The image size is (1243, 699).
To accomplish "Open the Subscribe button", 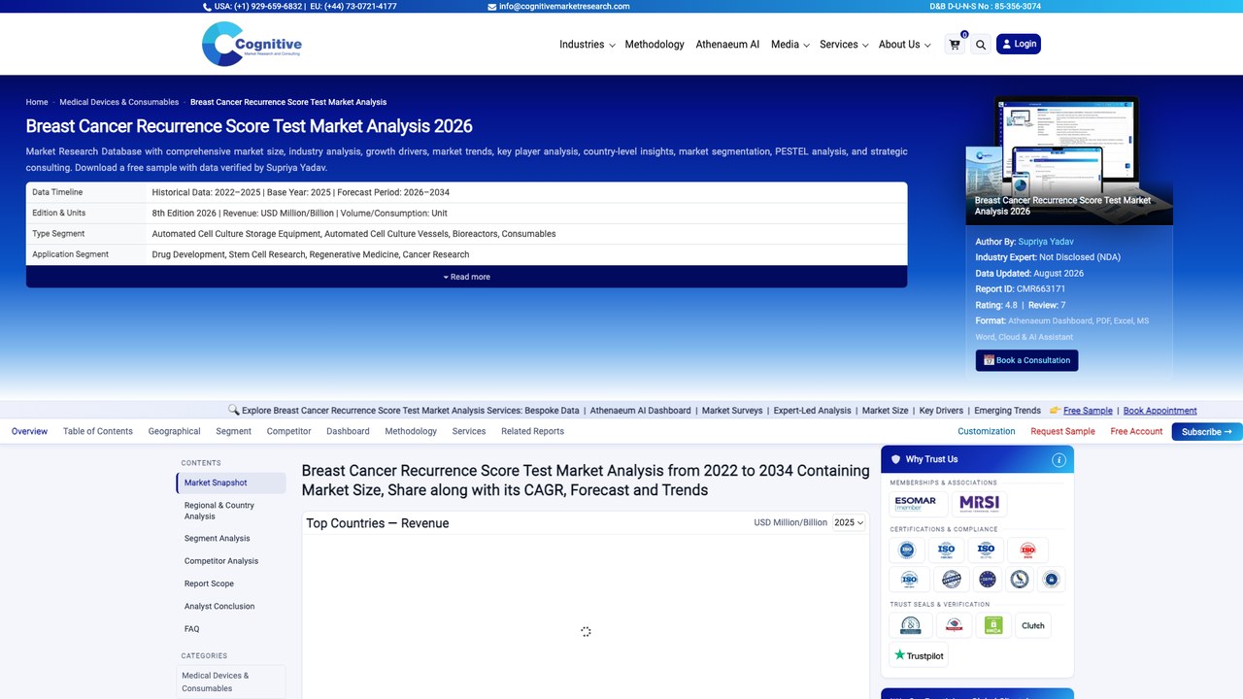I will tap(1206, 432).
